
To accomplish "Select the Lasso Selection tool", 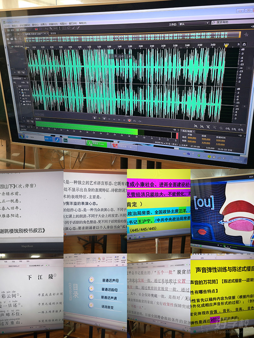I will pos(69,29).
